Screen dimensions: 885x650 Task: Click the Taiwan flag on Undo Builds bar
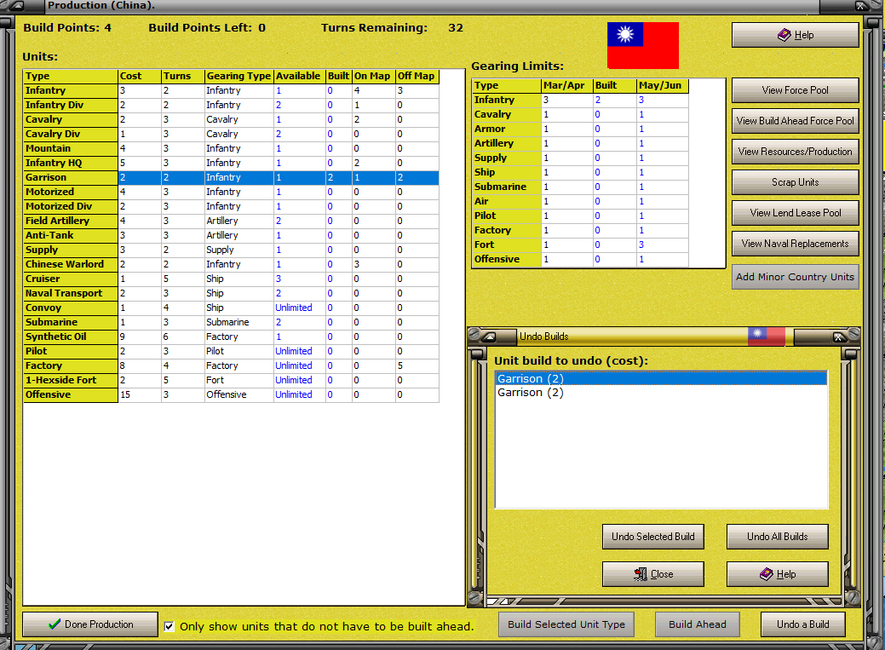(x=766, y=337)
